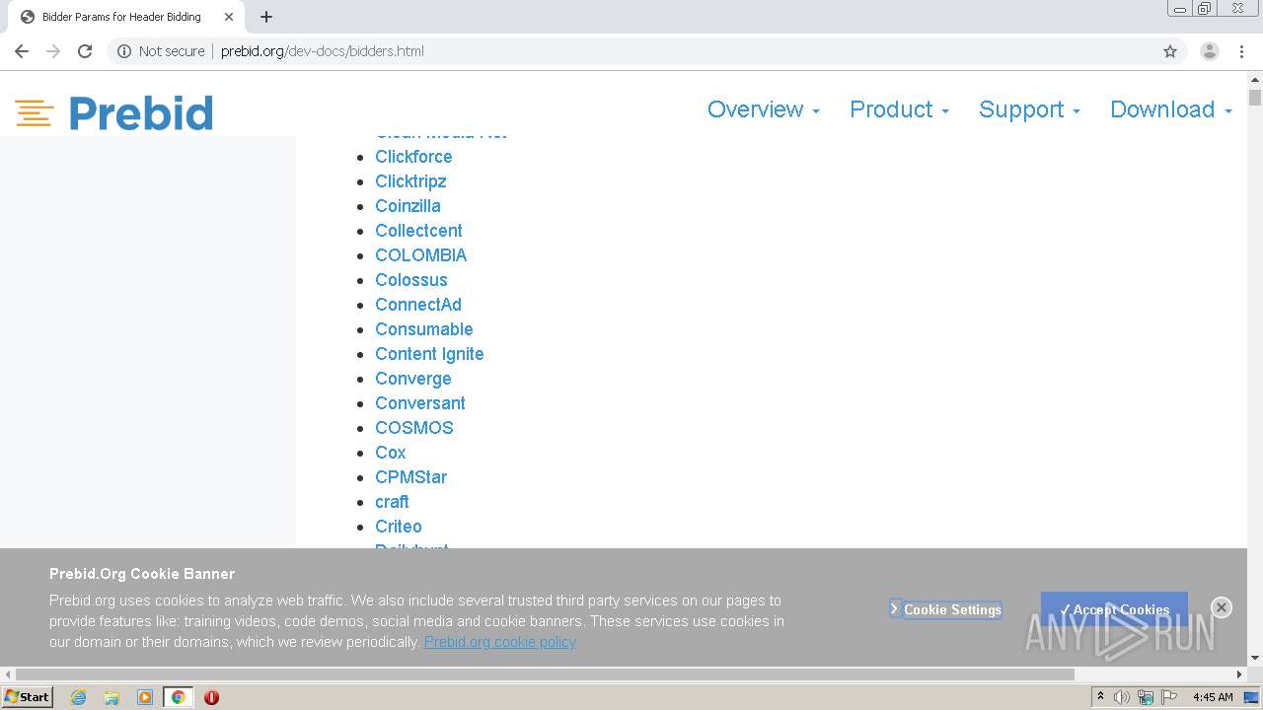This screenshot has height=710, width=1263.
Task: Expand the Overview dropdown menu
Action: tap(763, 109)
